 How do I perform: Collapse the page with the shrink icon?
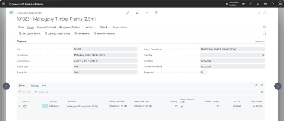pyautogui.click(x=265, y=12)
